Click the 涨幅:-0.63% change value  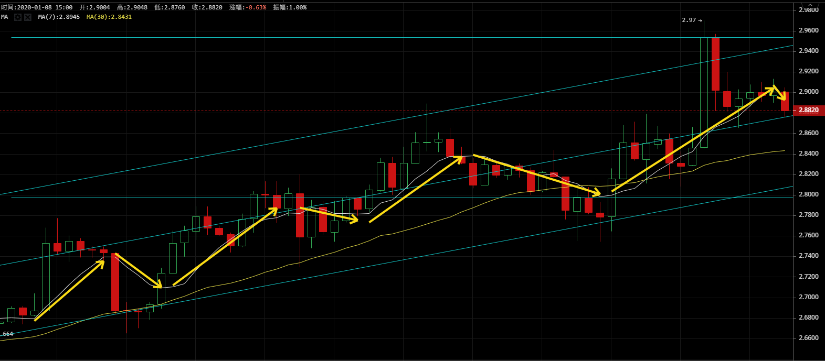tap(248, 7)
